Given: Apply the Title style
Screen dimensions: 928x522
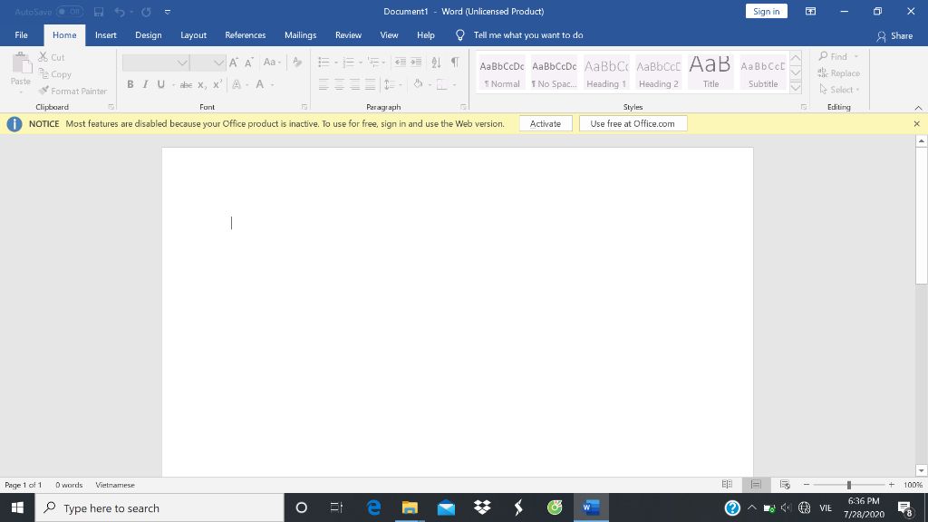Looking at the screenshot, I should 710,72.
